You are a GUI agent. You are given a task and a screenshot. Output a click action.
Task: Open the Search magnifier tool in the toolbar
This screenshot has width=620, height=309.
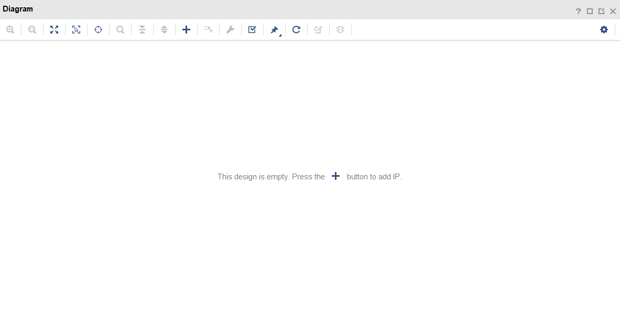click(120, 30)
